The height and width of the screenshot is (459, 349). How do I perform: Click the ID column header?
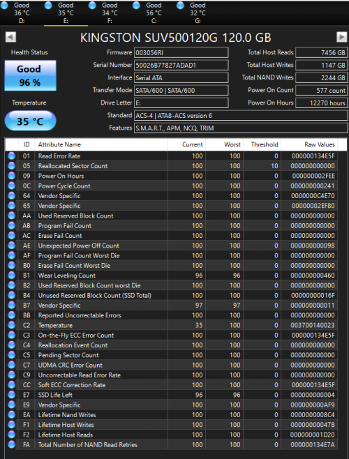coord(27,144)
